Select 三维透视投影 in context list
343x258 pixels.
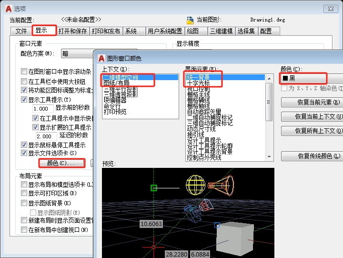click(x=140, y=94)
